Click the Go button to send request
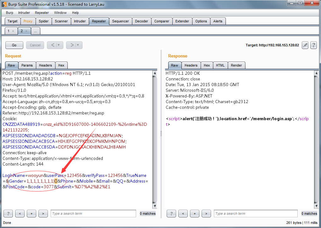The height and width of the screenshot is (228, 321). pyautogui.click(x=14, y=45)
